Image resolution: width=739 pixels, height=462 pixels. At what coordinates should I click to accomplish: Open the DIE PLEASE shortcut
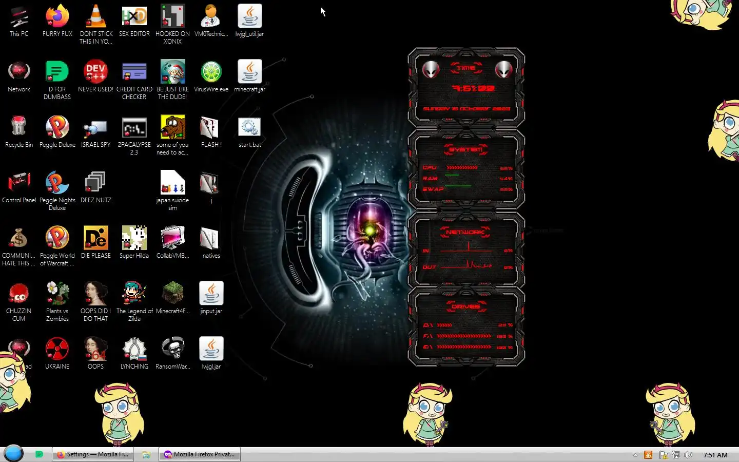click(x=96, y=242)
